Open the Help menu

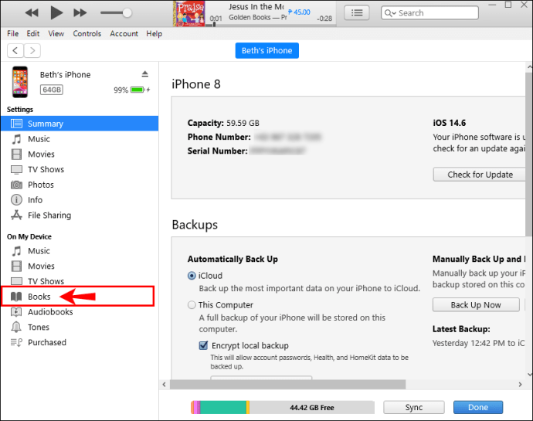coord(154,34)
